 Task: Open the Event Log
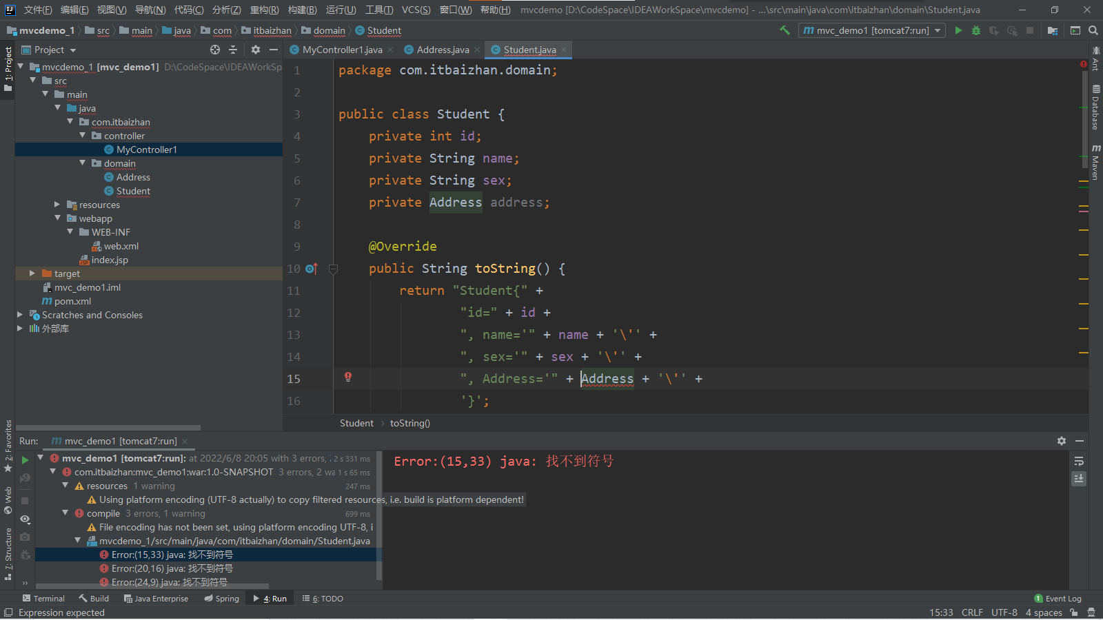click(x=1058, y=599)
